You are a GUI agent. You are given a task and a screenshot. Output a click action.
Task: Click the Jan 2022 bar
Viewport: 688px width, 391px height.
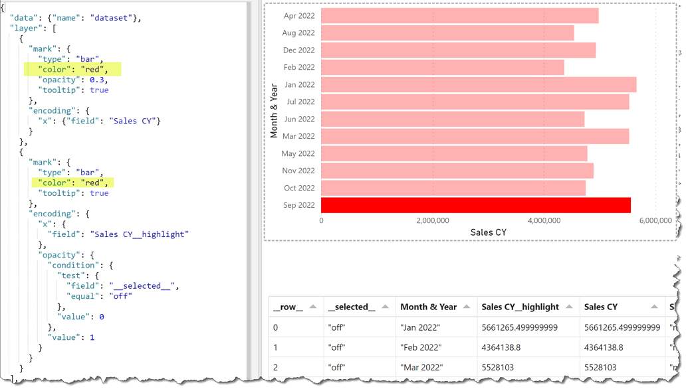coord(479,84)
